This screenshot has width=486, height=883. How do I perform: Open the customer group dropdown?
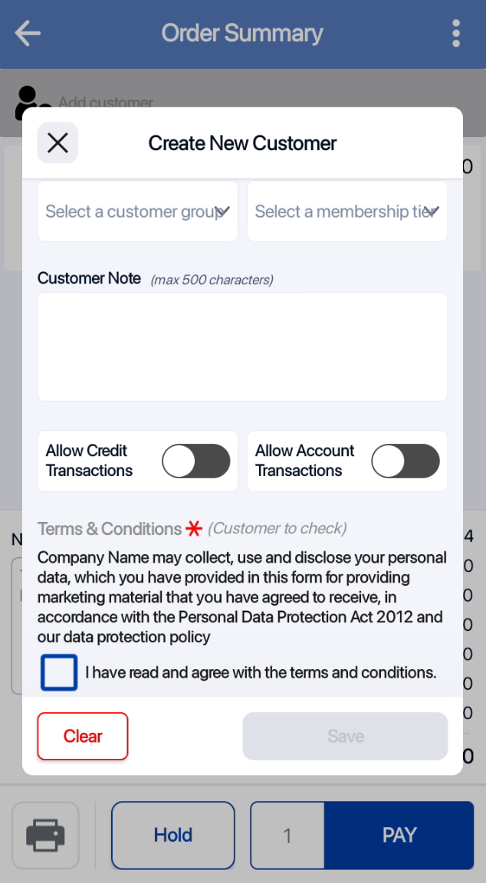coord(130,212)
